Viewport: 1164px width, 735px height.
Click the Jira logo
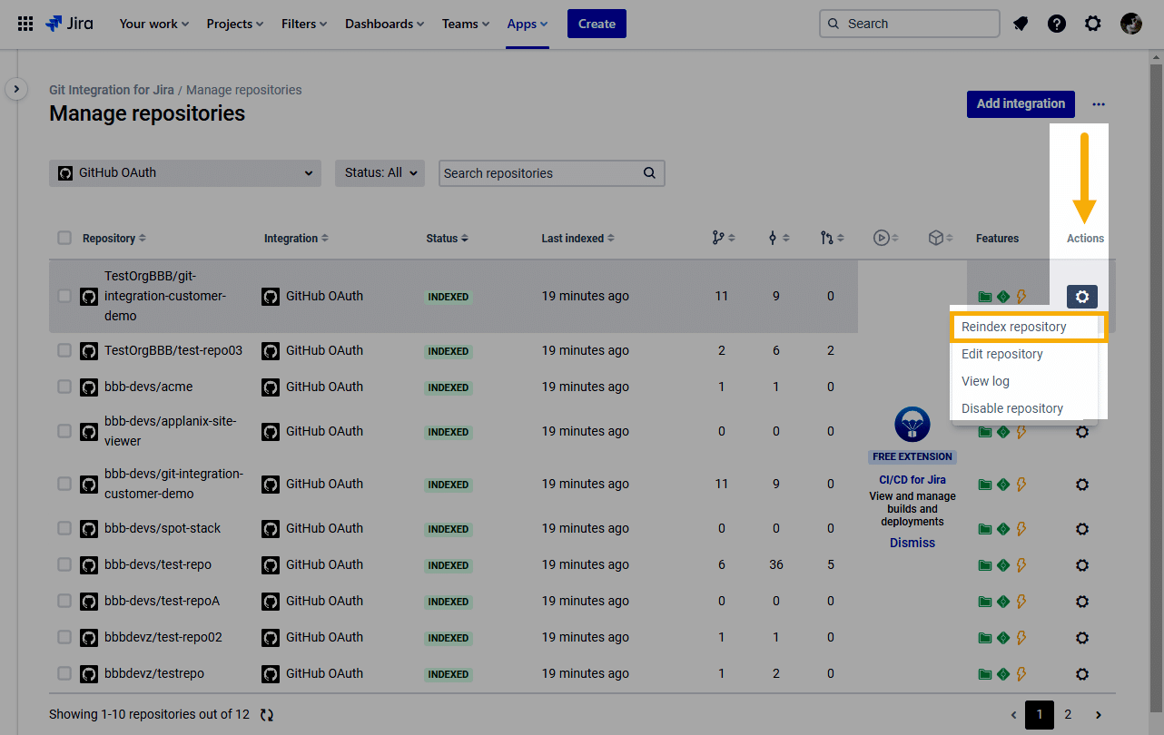[69, 24]
